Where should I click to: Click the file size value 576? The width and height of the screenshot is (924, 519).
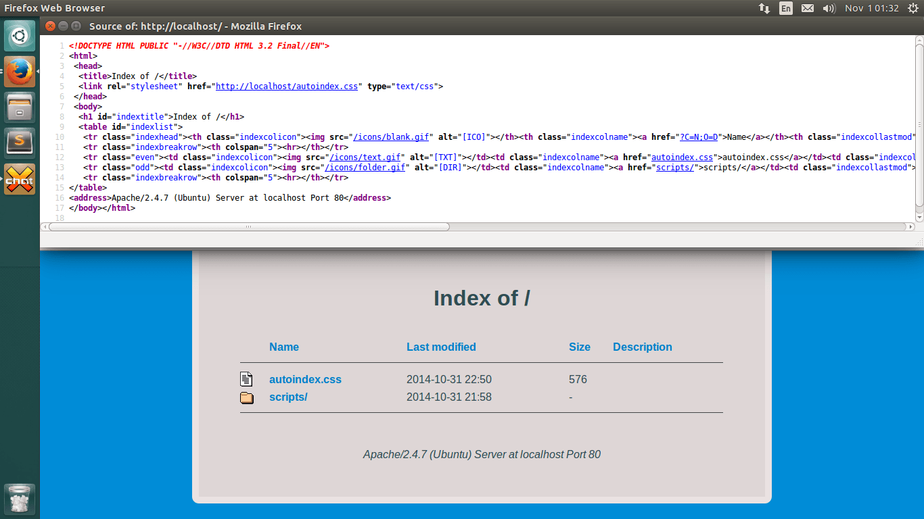tap(578, 379)
